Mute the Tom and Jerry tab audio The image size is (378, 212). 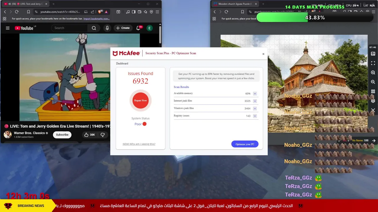coord(9,4)
